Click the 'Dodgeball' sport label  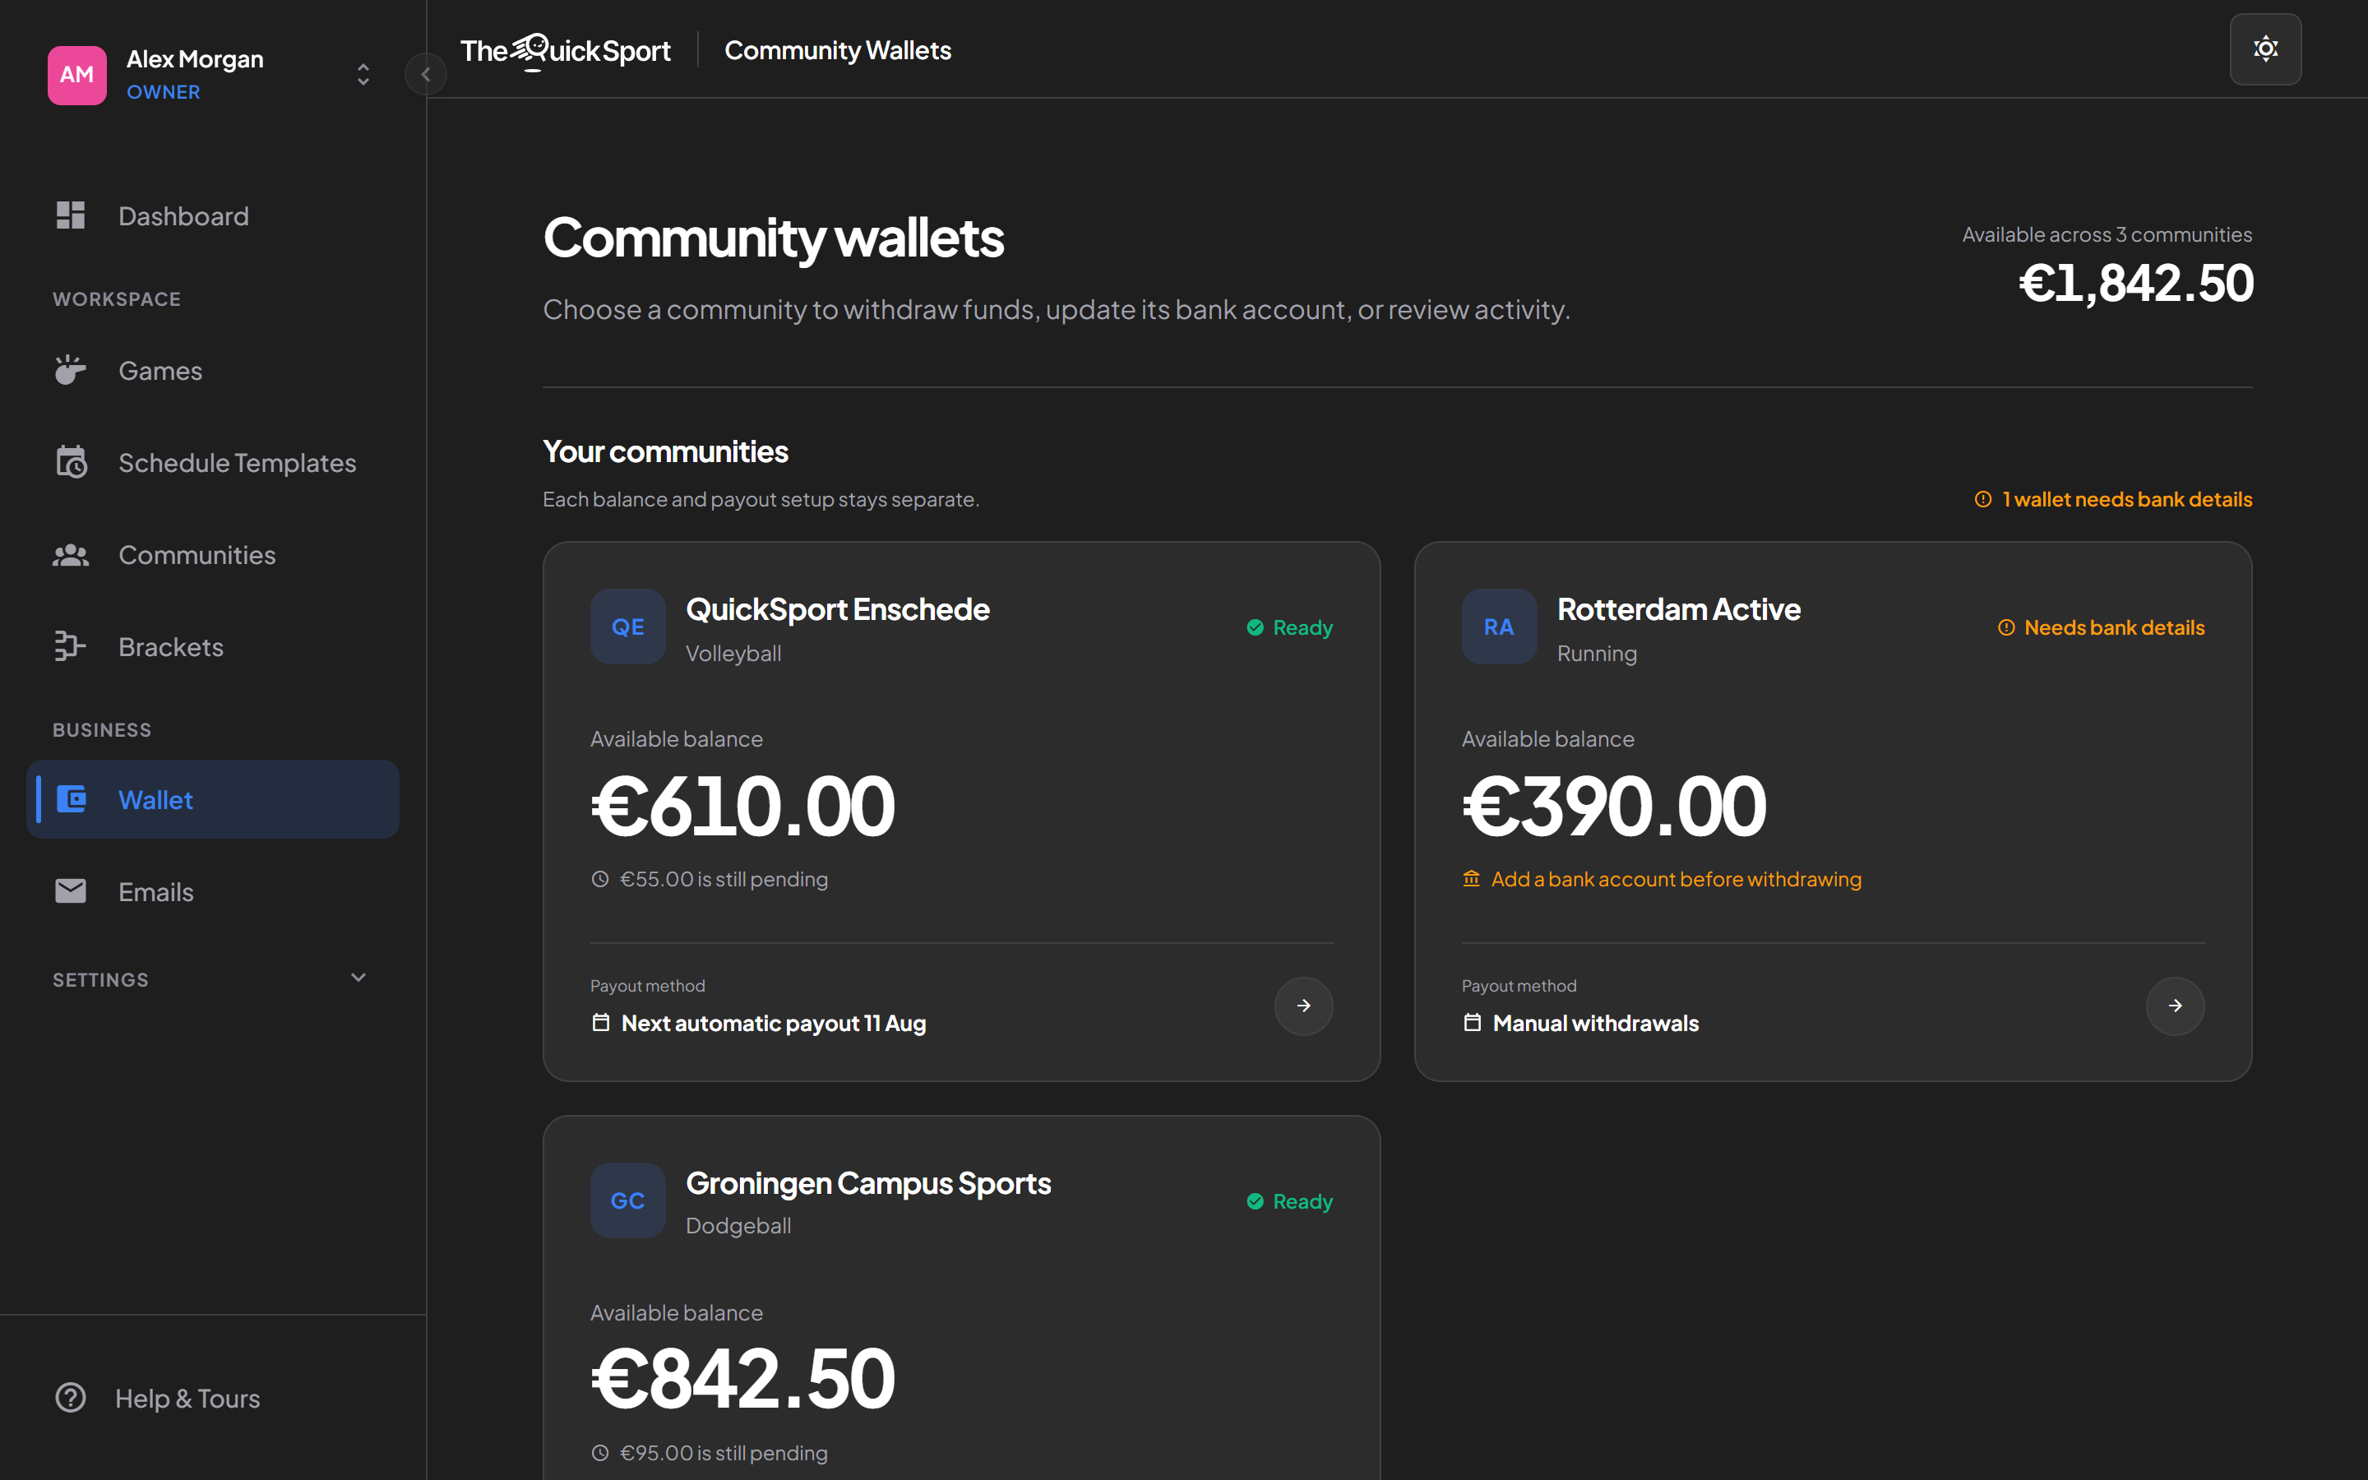[738, 1225]
